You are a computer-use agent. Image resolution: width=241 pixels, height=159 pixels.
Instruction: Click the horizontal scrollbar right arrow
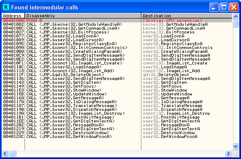point(228,153)
